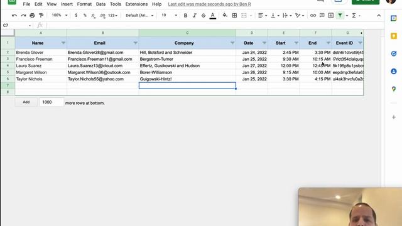402x226 pixels.
Task: Open the font size 10 dropdown
Action: click(x=169, y=15)
